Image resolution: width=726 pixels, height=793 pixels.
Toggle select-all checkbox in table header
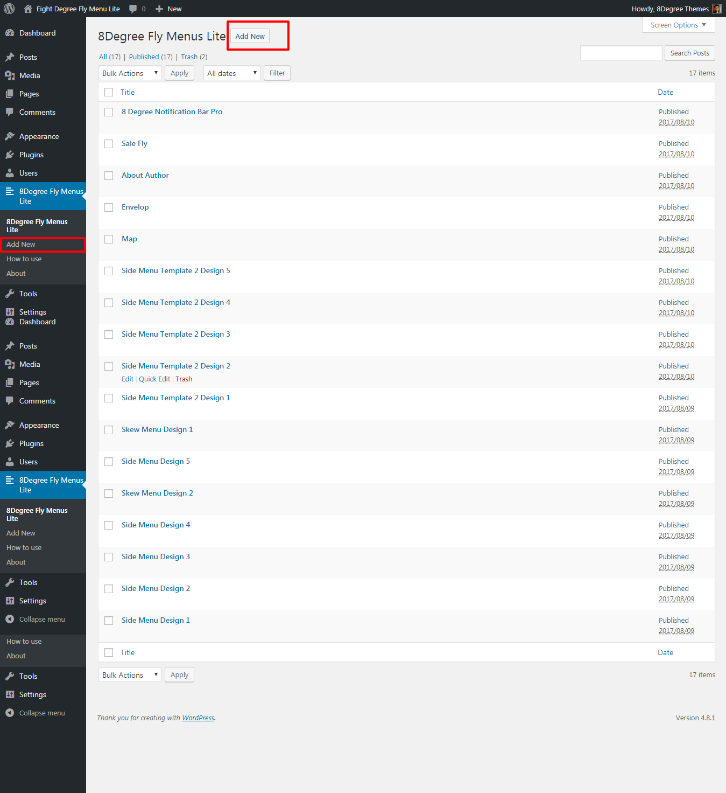pos(109,92)
